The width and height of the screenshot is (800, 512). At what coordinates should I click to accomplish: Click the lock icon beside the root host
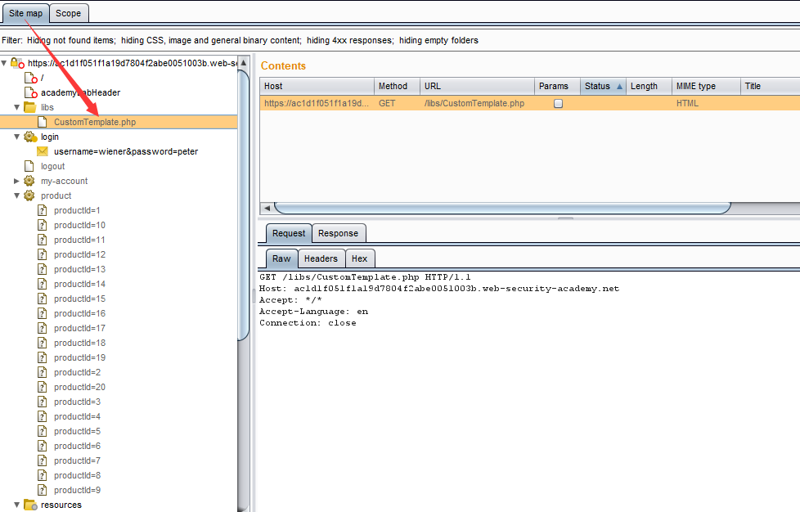(x=16, y=63)
